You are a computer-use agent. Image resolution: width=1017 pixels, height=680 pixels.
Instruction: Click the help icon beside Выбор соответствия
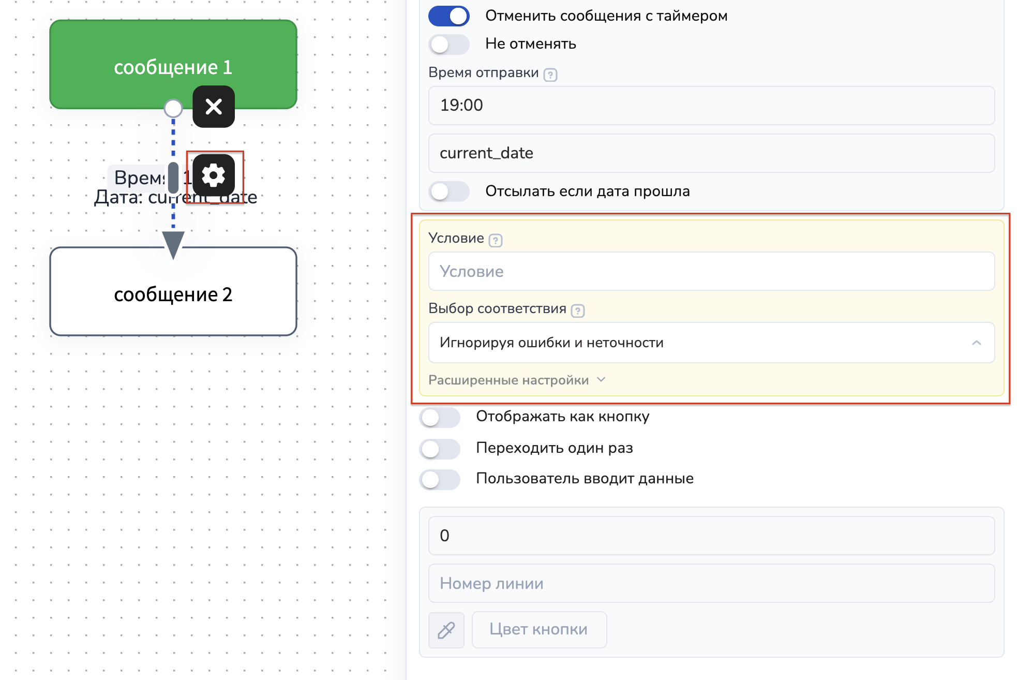(x=577, y=311)
